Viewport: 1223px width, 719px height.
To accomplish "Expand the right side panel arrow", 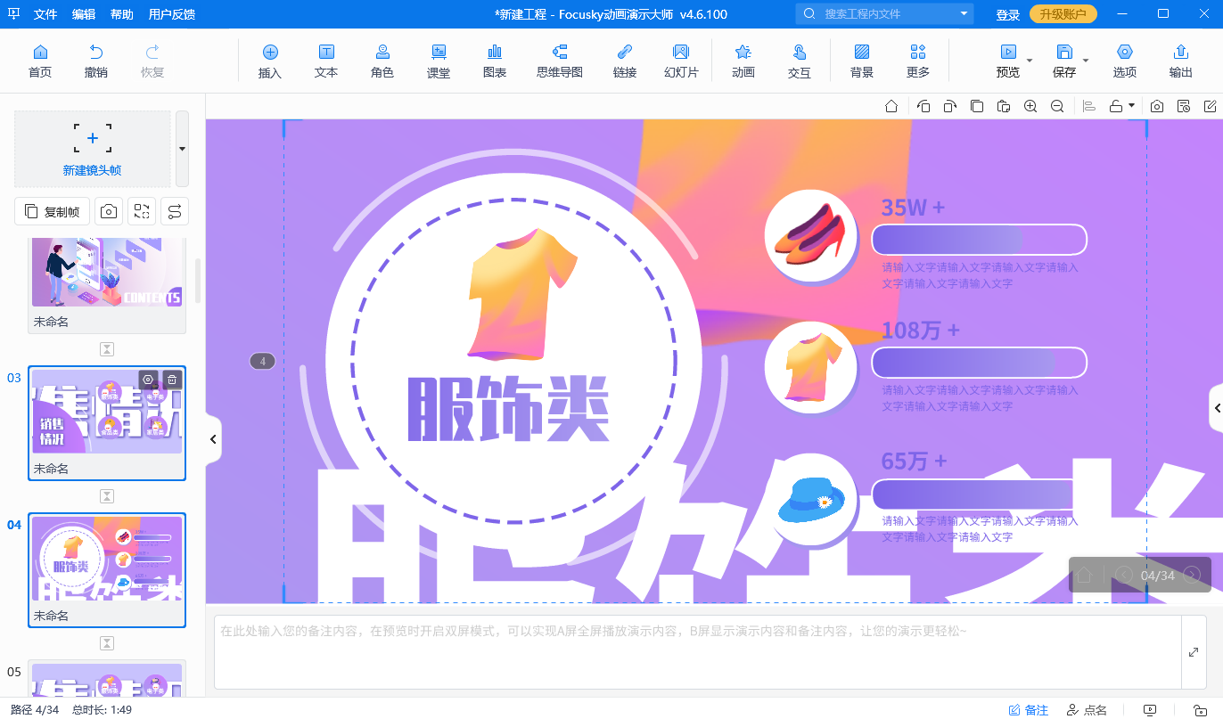I will (1216, 408).
